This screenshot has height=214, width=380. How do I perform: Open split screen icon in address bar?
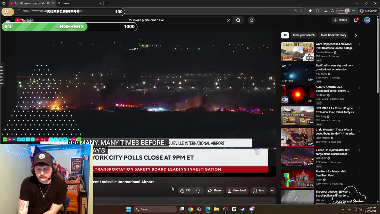[295, 11]
